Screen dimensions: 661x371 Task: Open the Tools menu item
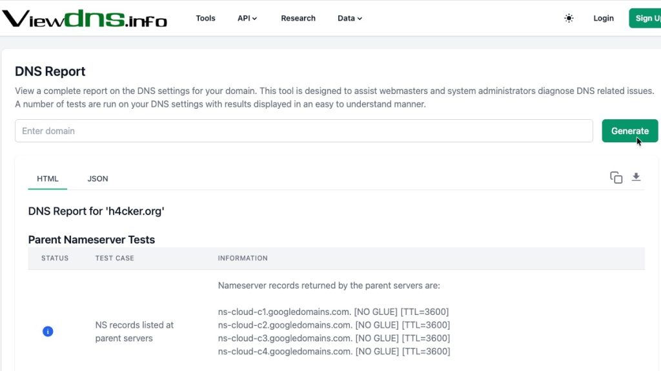tap(205, 18)
